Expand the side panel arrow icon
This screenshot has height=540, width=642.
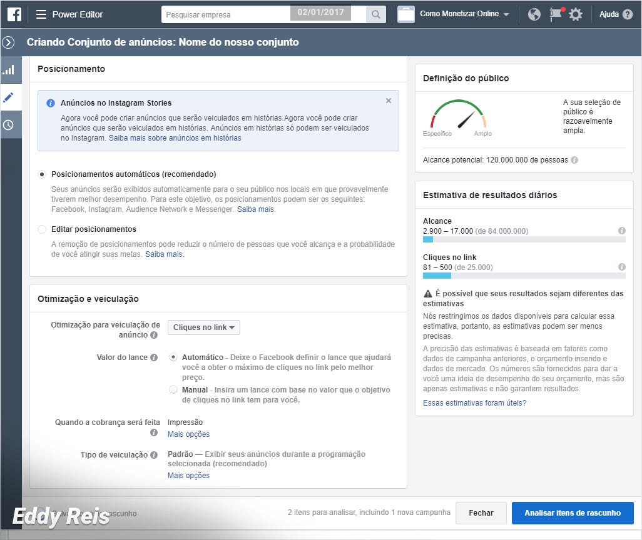[x=8, y=42]
